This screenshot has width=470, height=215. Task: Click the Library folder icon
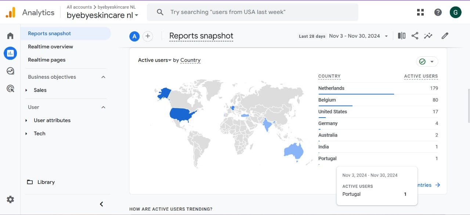[x=30, y=182]
